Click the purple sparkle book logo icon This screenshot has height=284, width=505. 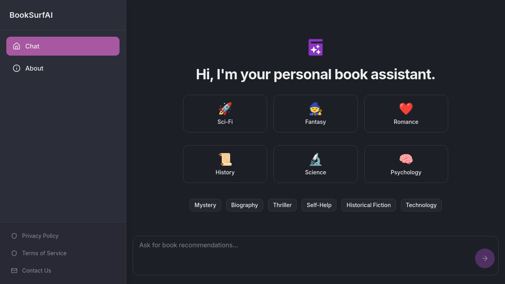point(315,47)
